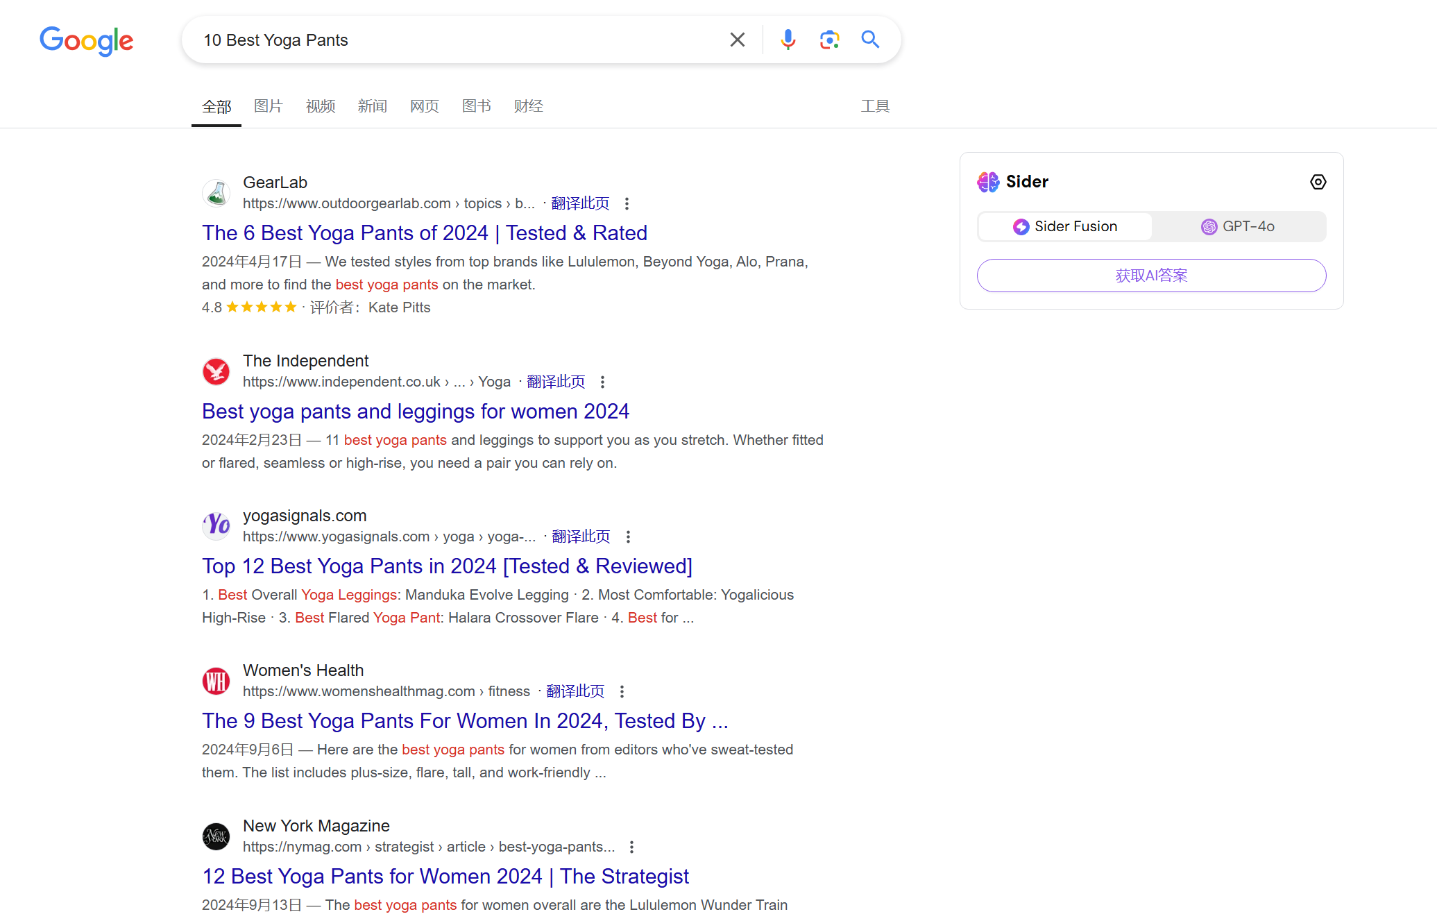Viewport: 1437px width, 921px height.
Task: Click the New York Magazine site name
Action: point(316,826)
